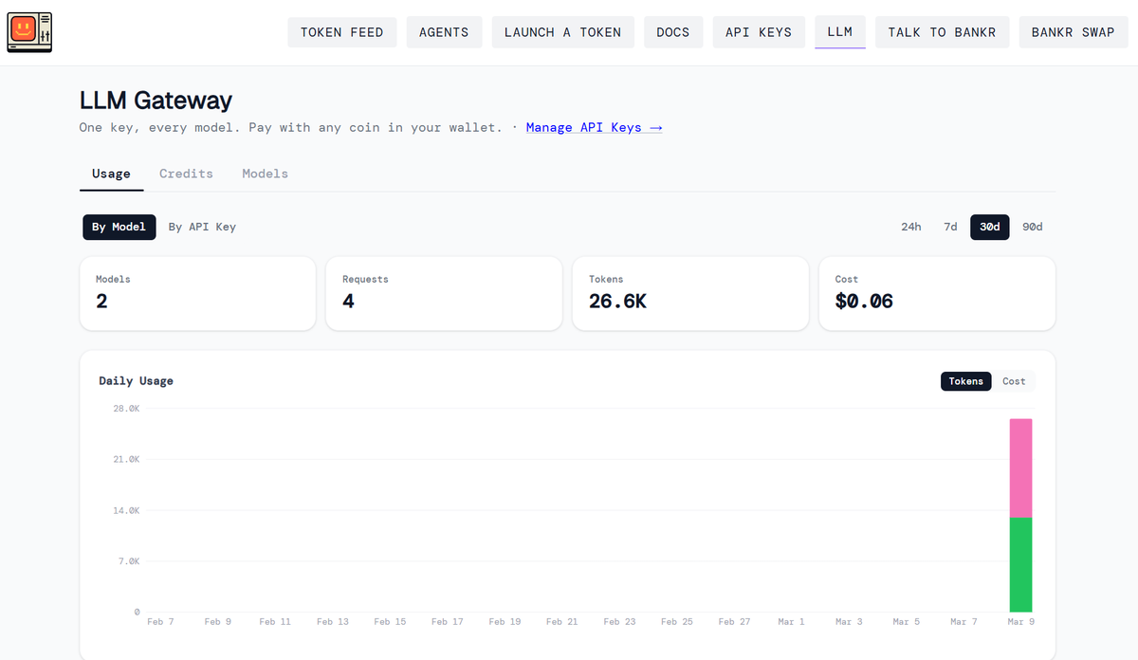
Task: Open Launch a Token
Action: pos(562,32)
